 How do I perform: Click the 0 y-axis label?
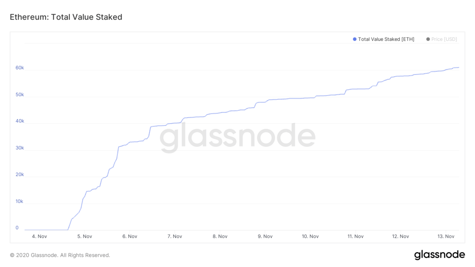(x=17, y=228)
